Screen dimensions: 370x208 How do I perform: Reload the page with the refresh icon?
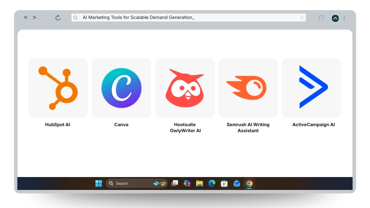(58, 18)
